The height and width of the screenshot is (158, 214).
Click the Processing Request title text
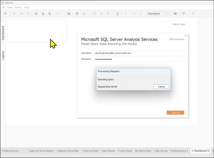pyautogui.click(x=109, y=71)
